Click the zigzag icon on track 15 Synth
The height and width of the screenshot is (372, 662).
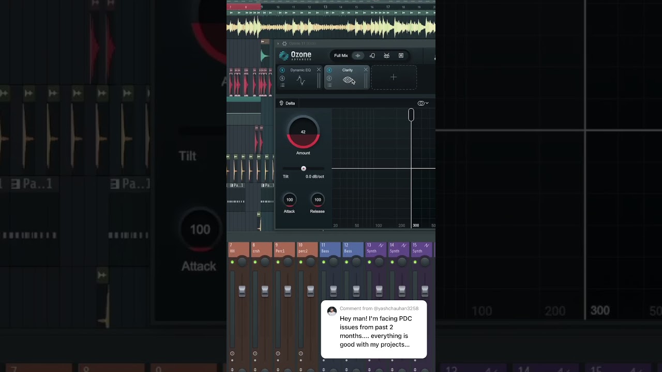(427, 245)
